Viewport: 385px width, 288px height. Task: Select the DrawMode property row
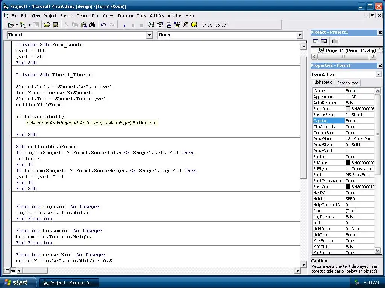344,139
